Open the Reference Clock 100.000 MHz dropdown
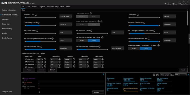Viewport: 190px width, 95px height. (x=66, y=16)
